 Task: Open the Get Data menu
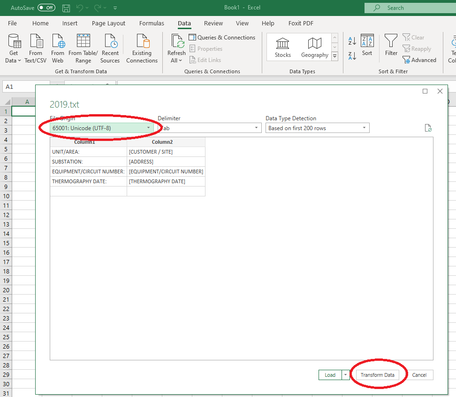click(13, 47)
